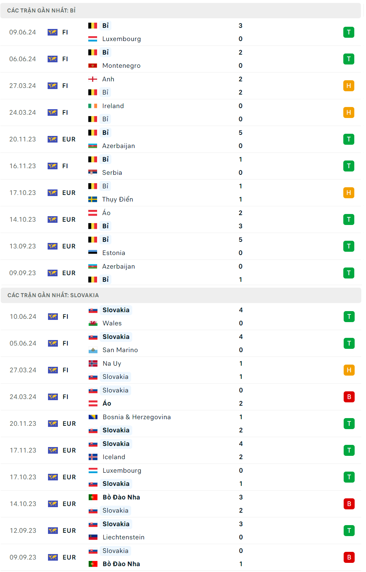Open the Bồ Đào Nha link on 09.09.23
The image size is (366, 572).
click(x=121, y=564)
